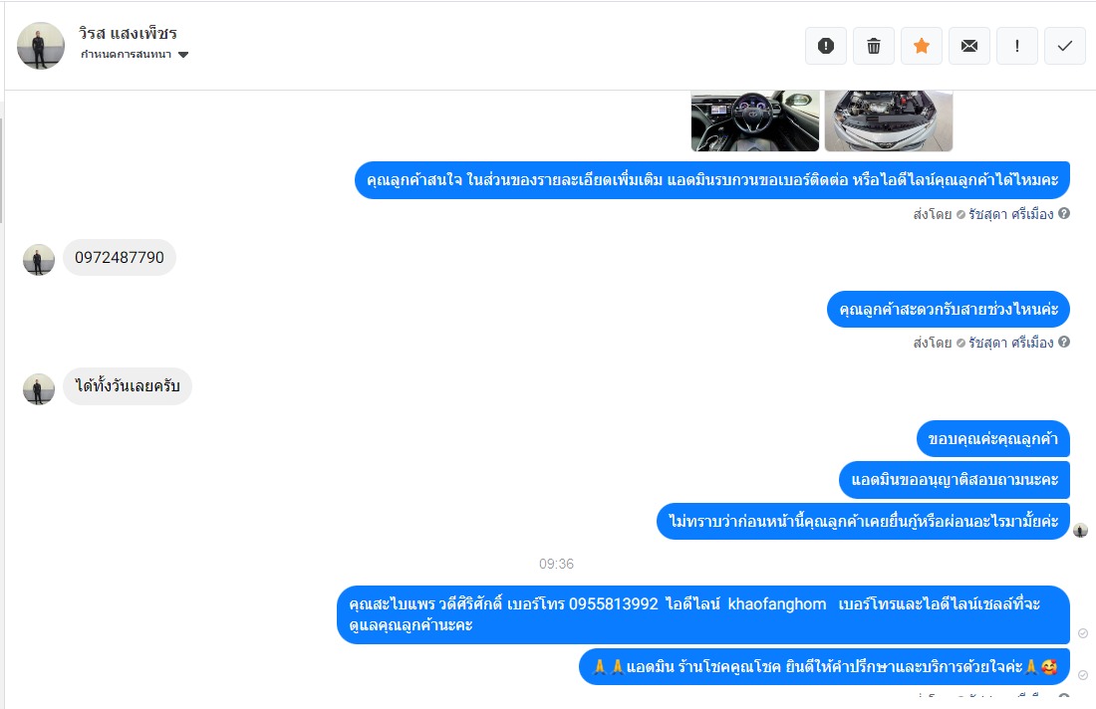Click the วิรส แสงเพ็ชร contact name
The image size is (1096, 709).
[x=128, y=33]
